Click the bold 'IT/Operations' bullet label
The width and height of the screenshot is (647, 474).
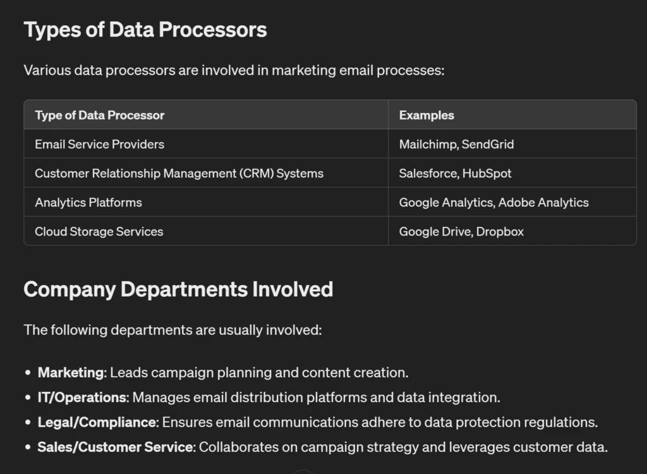coord(83,398)
